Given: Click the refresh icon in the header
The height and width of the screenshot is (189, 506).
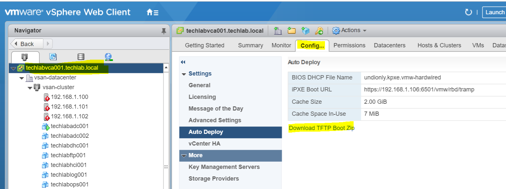Looking at the screenshot, I should tap(468, 12).
